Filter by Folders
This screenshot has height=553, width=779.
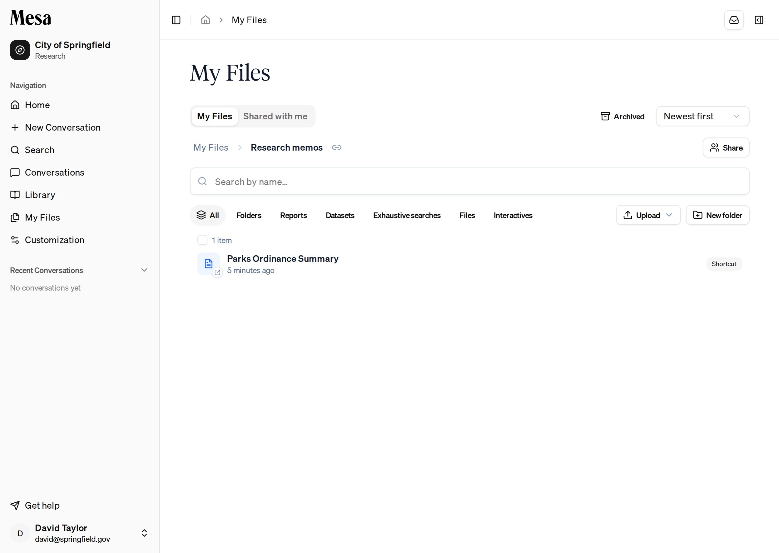[x=249, y=215]
